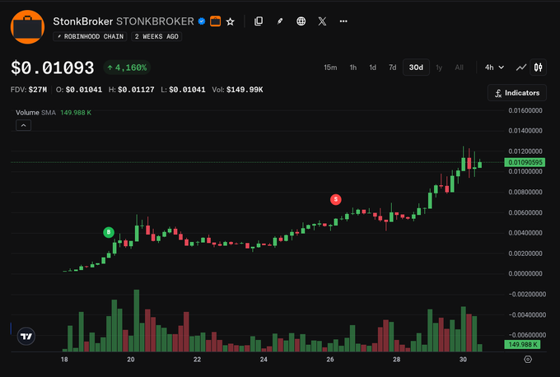Select the 1h time range

click(x=352, y=67)
